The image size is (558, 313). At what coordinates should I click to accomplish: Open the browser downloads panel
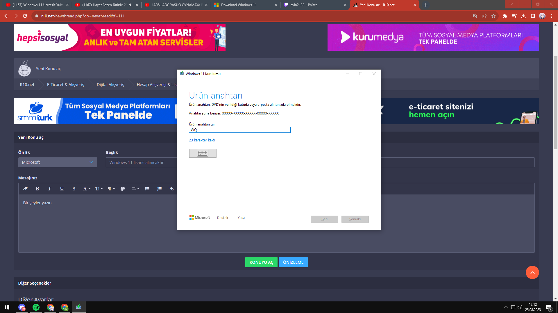point(524,16)
